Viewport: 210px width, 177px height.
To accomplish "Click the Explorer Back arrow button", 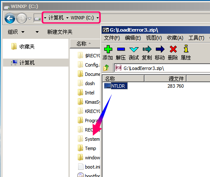I will [x=10, y=18].
